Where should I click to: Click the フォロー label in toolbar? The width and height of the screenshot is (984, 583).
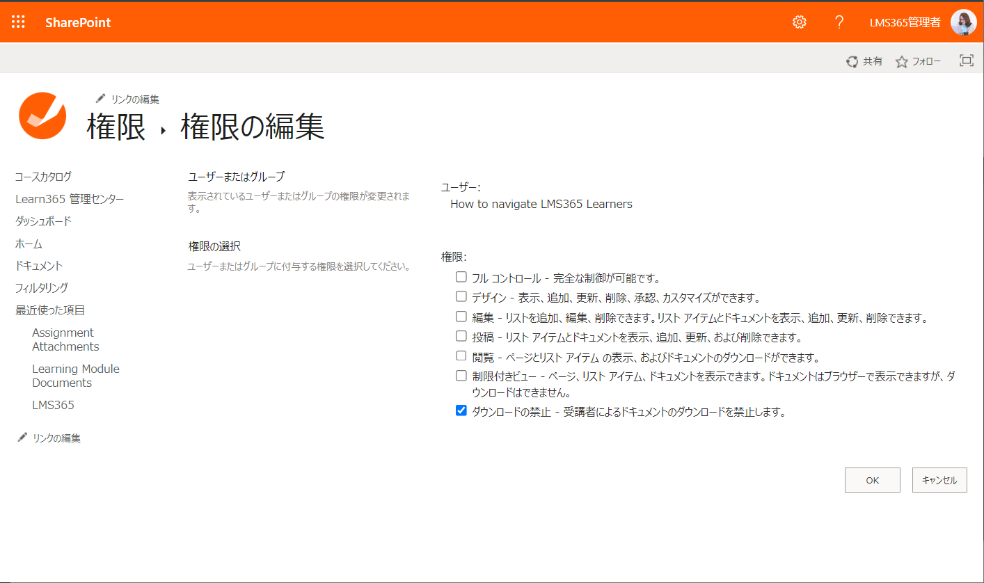point(926,62)
